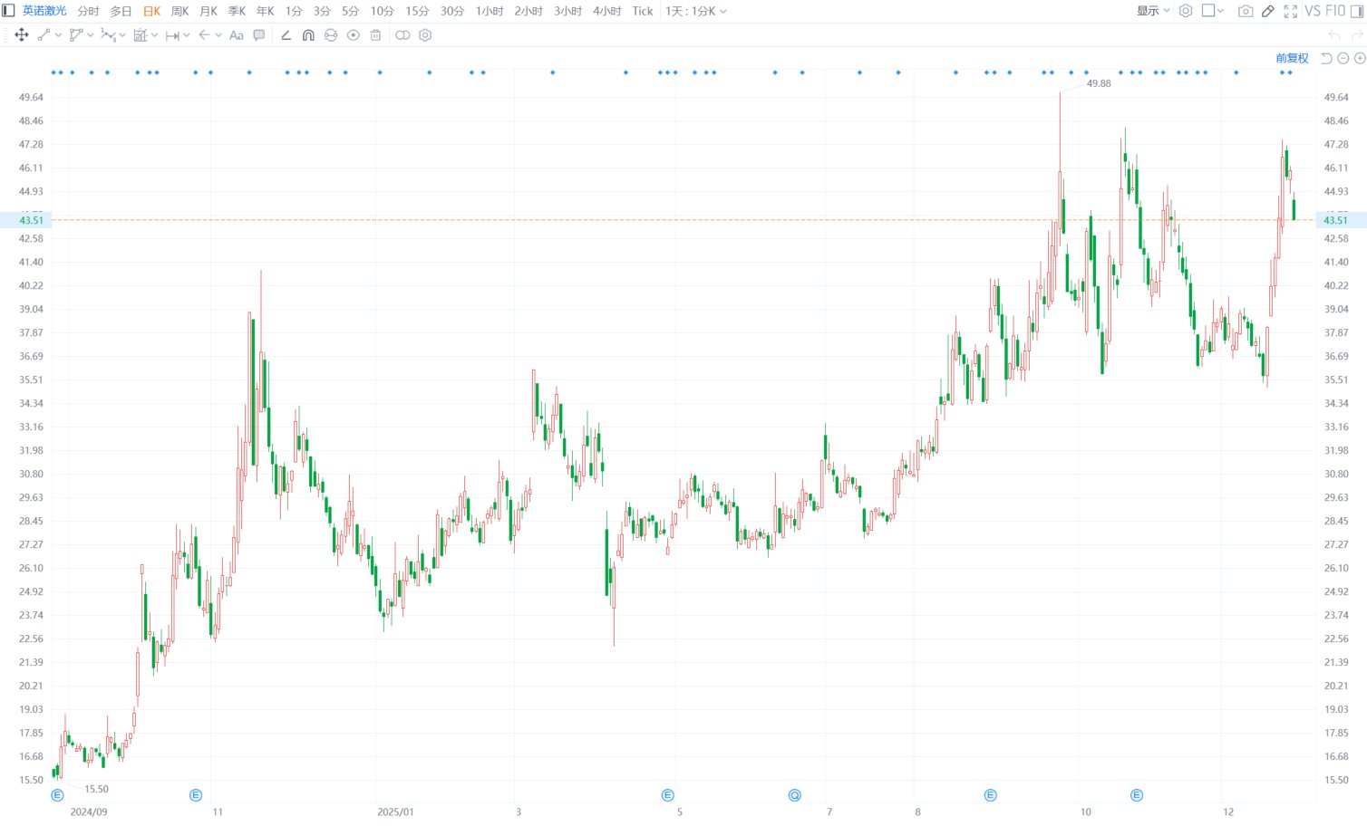This screenshot has width=1367, height=826.
Task: Click the Q quarterly report marker
Action: point(795,795)
